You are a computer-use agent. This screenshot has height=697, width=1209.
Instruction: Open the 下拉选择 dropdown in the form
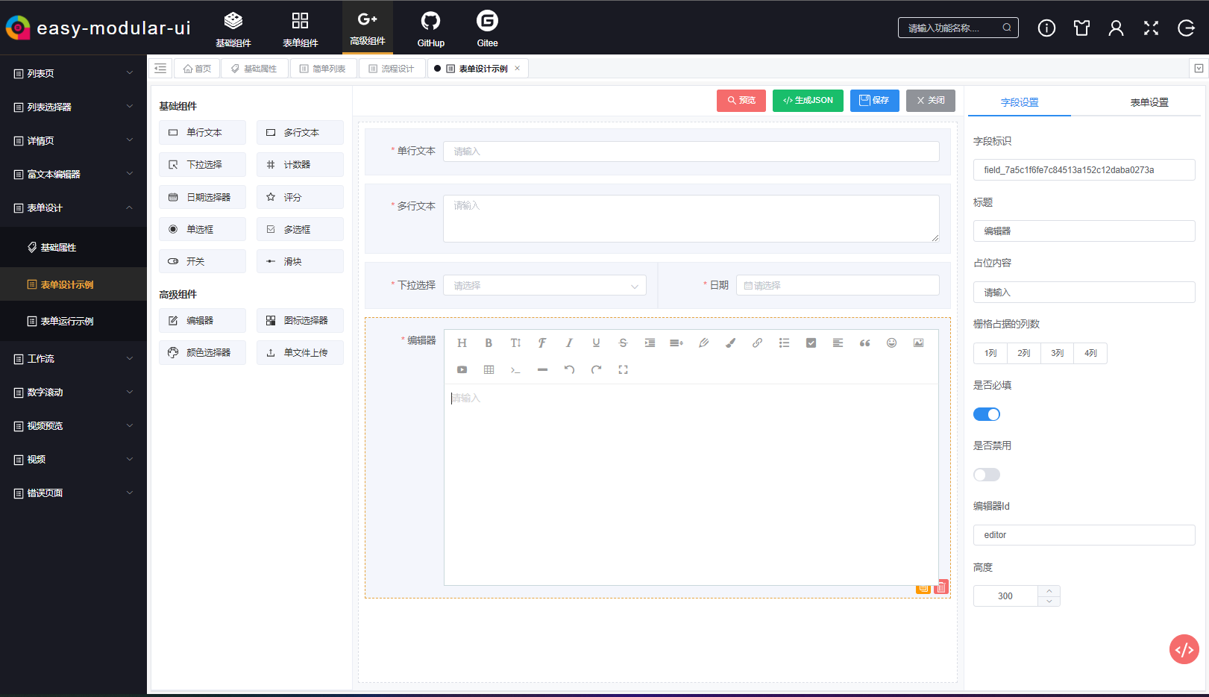(544, 284)
